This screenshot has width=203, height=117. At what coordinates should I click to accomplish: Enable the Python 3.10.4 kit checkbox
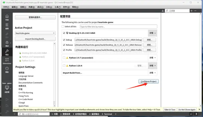(x=64, y=66)
